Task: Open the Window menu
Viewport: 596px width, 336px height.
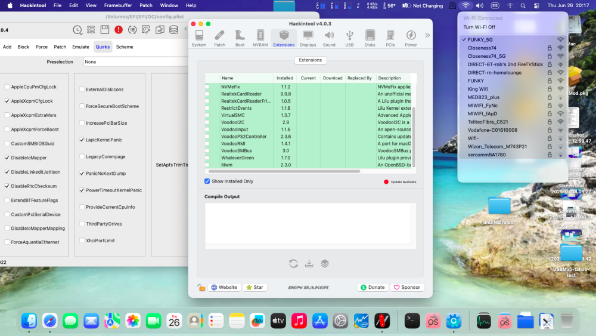Action: [169, 5]
